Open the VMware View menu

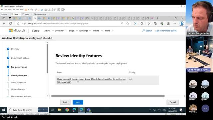(10, 10)
